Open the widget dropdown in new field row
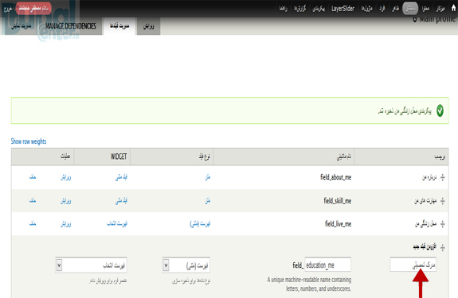The height and width of the screenshot is (298, 458). click(x=91, y=265)
